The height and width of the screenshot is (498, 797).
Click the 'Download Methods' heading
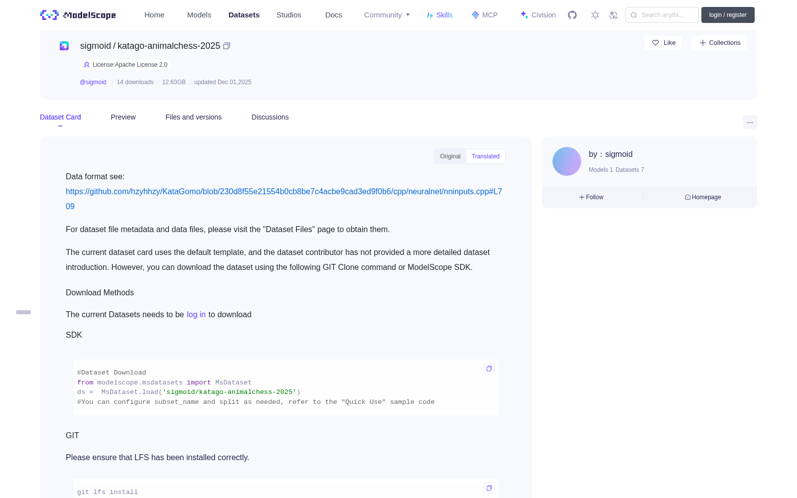pyautogui.click(x=100, y=293)
